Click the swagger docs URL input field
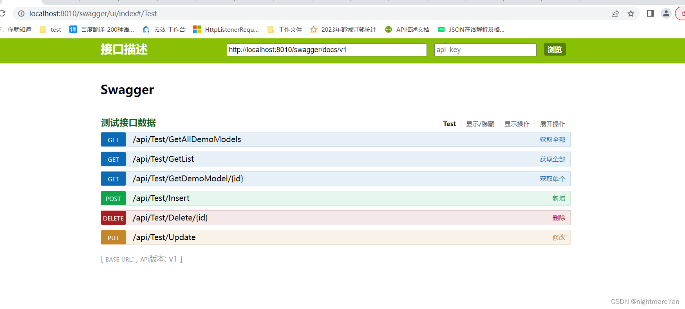This screenshot has height=309, width=685. coord(327,50)
